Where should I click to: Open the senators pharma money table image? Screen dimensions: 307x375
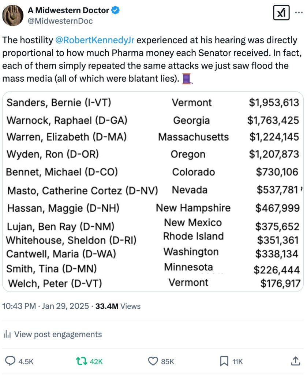pos(153,192)
